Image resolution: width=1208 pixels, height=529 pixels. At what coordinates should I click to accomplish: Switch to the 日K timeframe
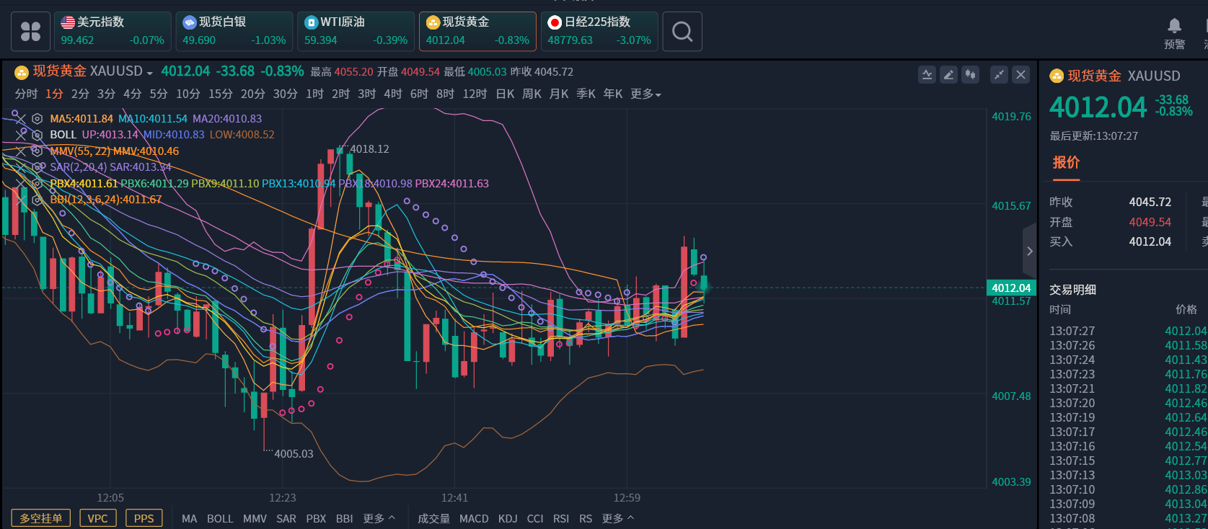[x=505, y=94]
